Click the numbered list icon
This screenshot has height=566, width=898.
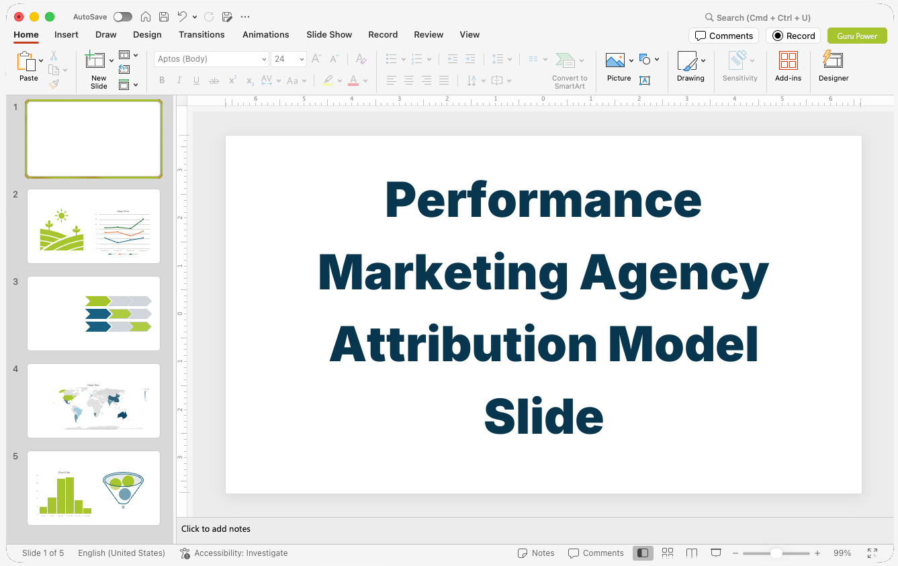pyautogui.click(x=416, y=59)
